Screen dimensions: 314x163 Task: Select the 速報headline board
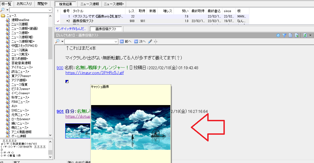(x=20, y=20)
